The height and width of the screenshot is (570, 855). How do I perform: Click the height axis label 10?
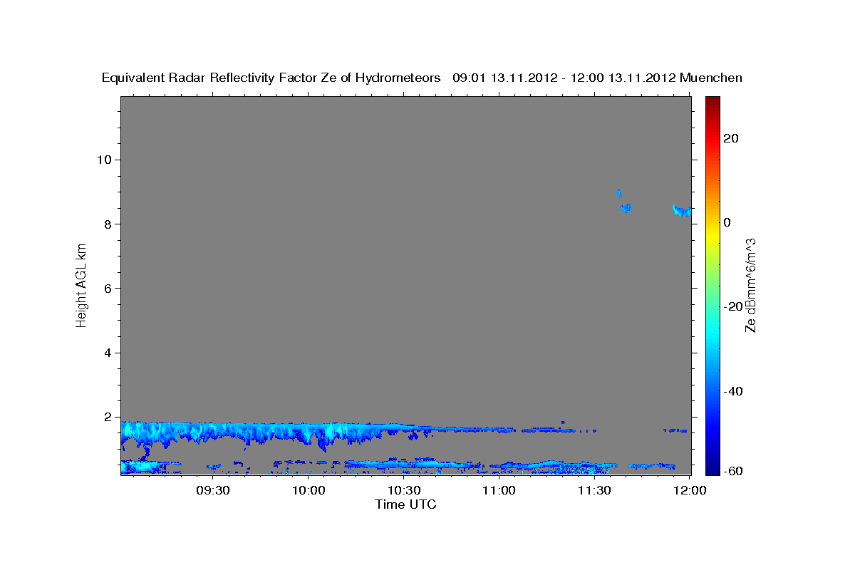(x=105, y=160)
